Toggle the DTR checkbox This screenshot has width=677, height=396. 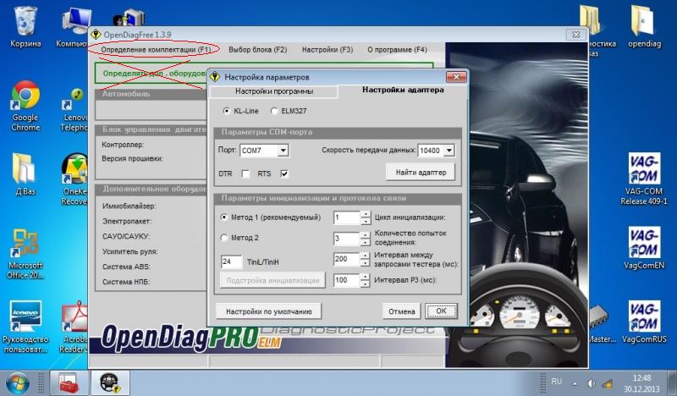[x=245, y=173]
